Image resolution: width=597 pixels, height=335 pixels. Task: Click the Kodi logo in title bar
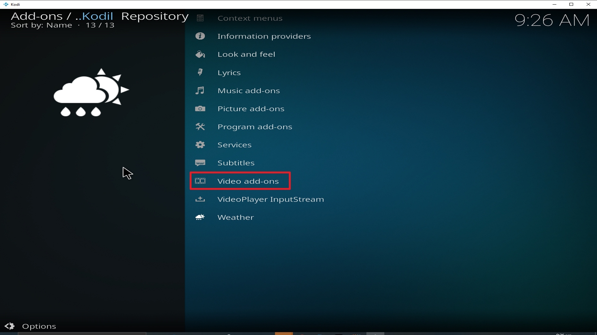(6, 4)
